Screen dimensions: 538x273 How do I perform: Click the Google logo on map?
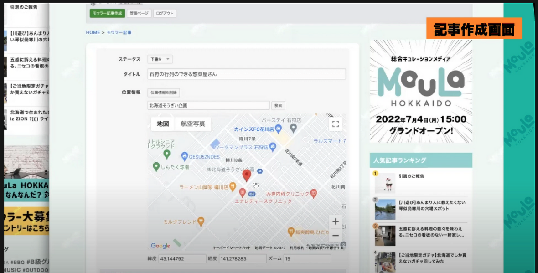tap(160, 246)
